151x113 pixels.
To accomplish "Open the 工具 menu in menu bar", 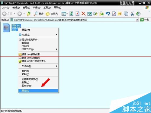I will (x=47, y=8).
